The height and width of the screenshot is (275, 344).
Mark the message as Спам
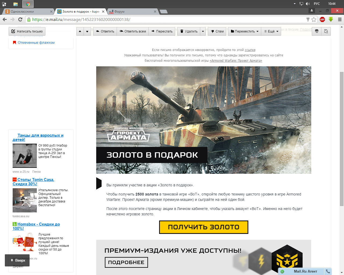click(x=217, y=31)
